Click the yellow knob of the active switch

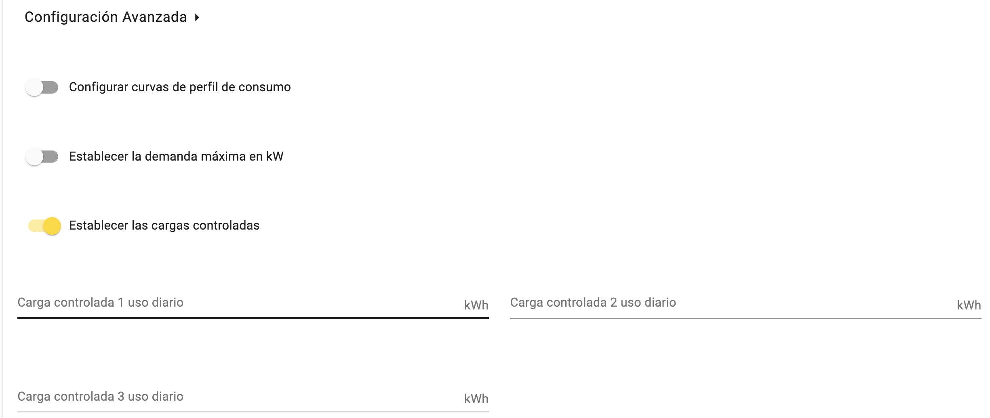[x=52, y=226]
